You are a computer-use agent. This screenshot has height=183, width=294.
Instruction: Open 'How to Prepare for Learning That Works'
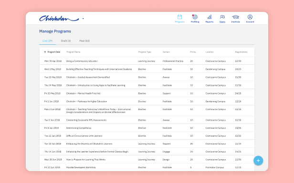(86, 160)
